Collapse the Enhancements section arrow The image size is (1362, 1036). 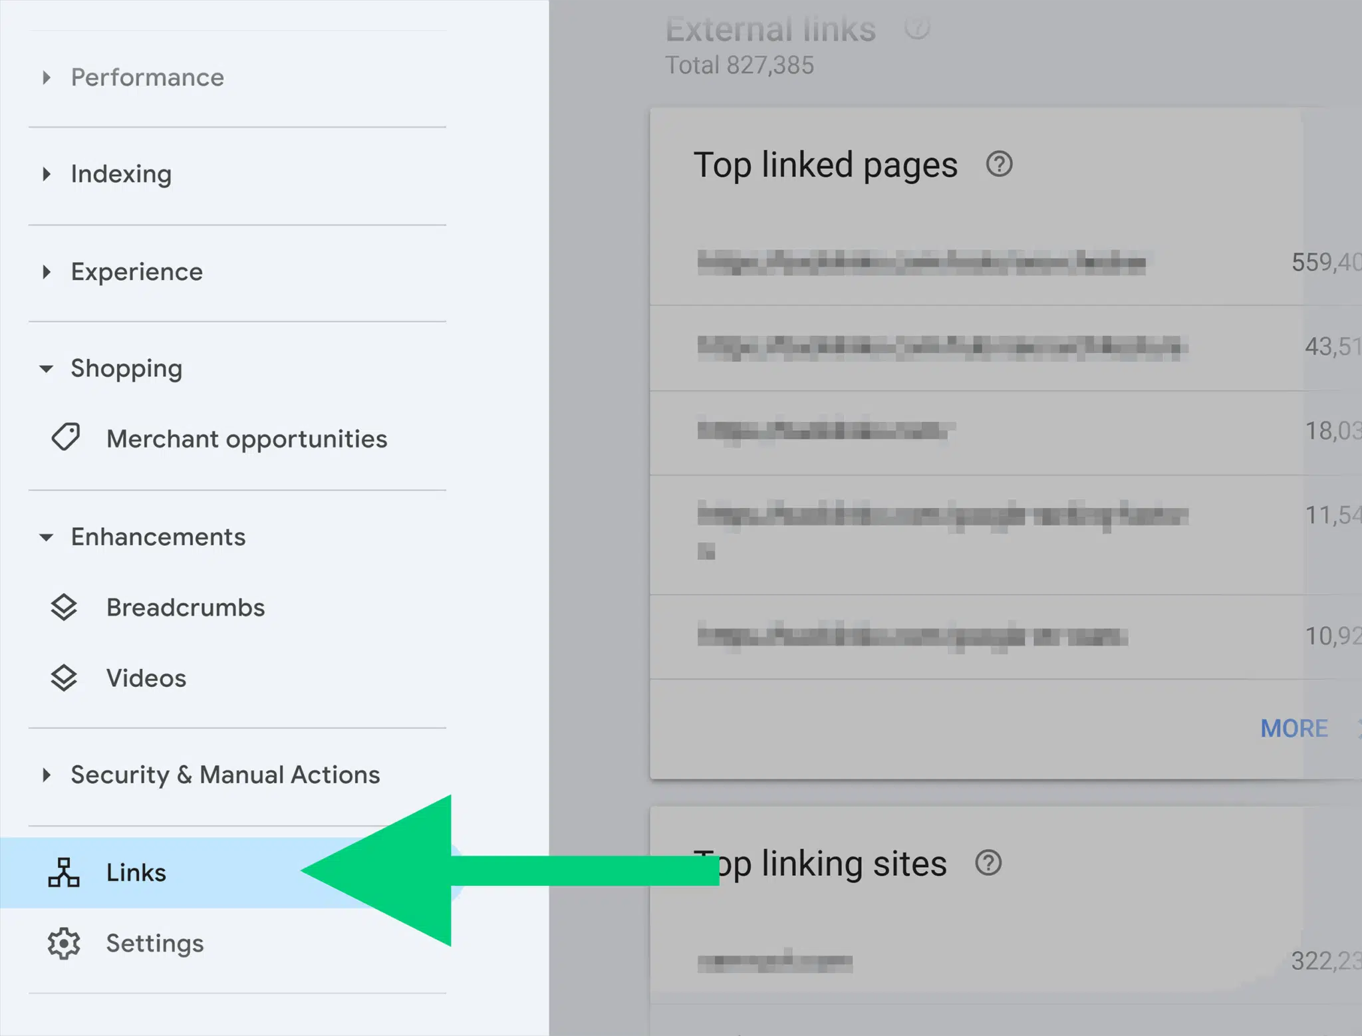click(46, 537)
